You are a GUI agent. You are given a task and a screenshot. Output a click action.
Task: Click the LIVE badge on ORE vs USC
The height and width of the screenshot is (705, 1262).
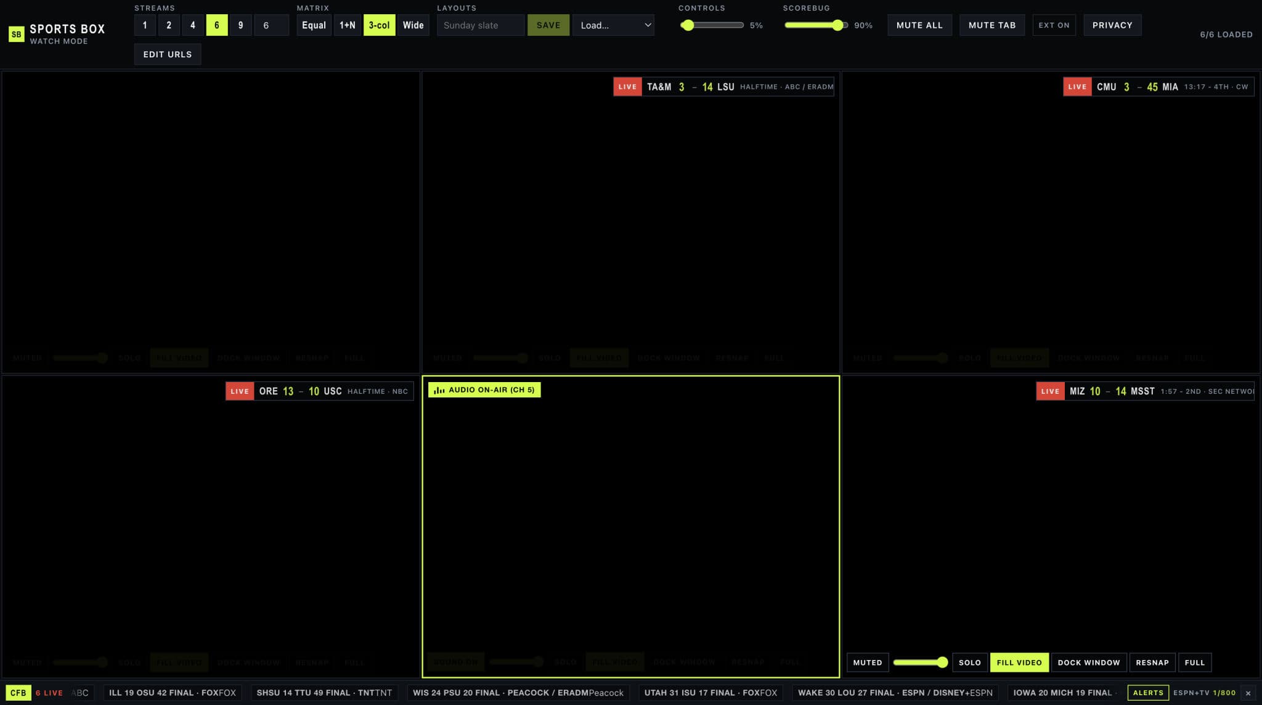(240, 391)
